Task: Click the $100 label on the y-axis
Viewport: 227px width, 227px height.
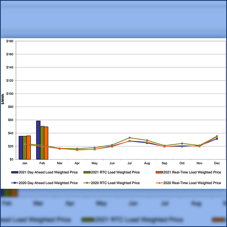Action: pyautogui.click(x=10, y=94)
